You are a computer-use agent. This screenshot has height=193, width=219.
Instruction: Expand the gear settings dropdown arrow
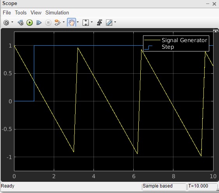[x=12, y=22]
